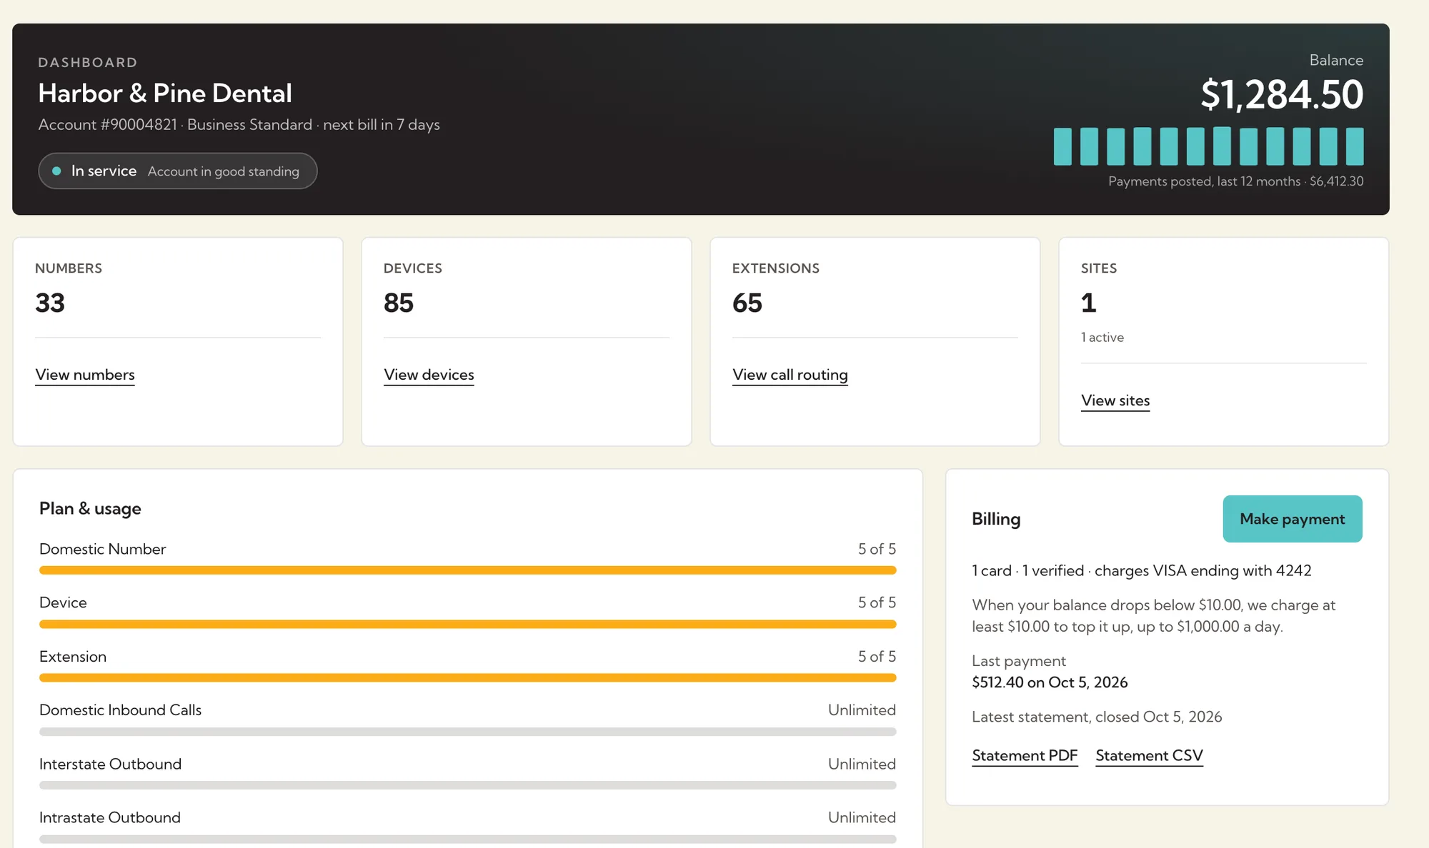Follow the View call routing link
The width and height of the screenshot is (1429, 848).
(790, 375)
